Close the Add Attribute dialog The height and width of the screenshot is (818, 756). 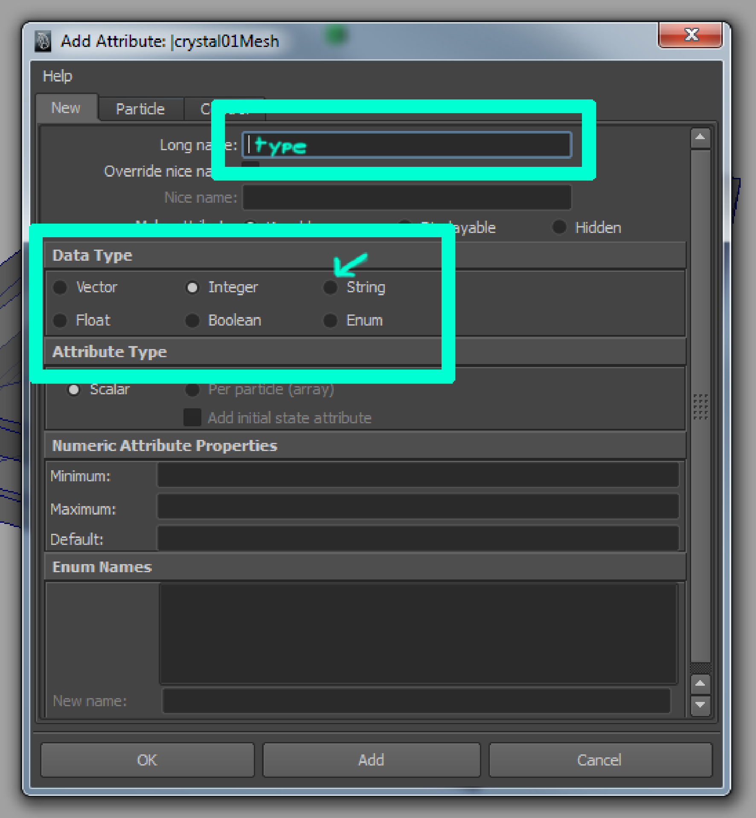pyautogui.click(x=690, y=35)
